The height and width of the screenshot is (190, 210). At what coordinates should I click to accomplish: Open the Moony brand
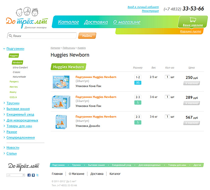click(13, 92)
